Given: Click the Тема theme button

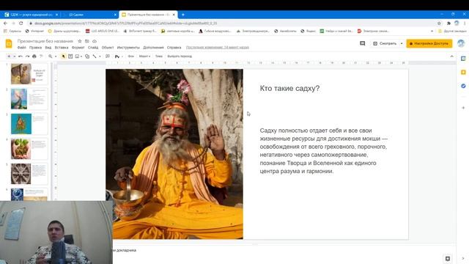Looking at the screenshot, I should (x=159, y=56).
